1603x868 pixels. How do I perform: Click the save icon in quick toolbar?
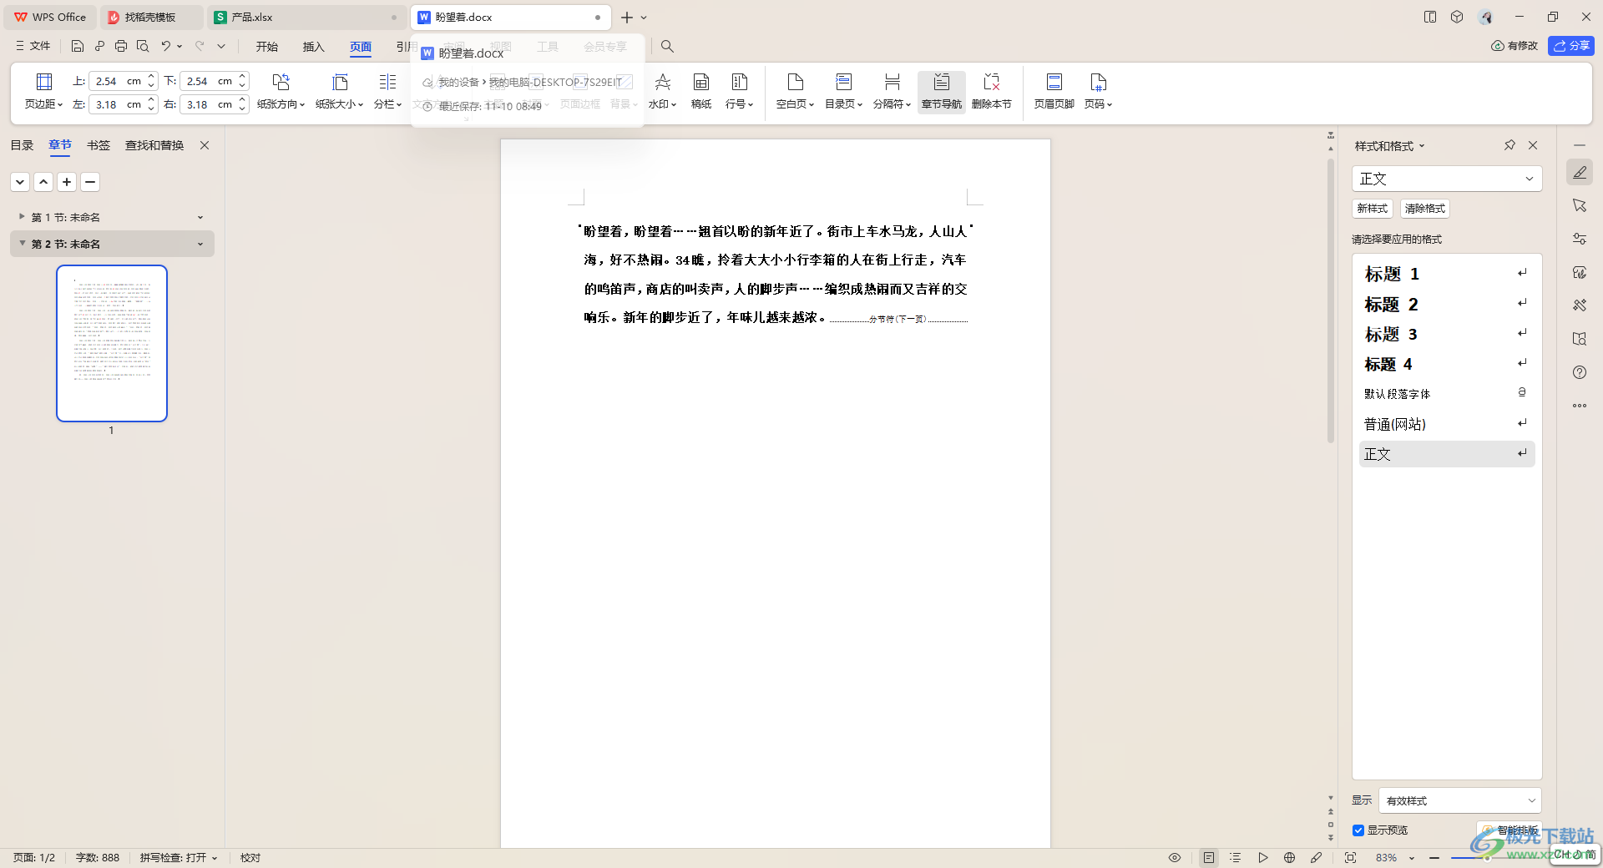pyautogui.click(x=78, y=46)
